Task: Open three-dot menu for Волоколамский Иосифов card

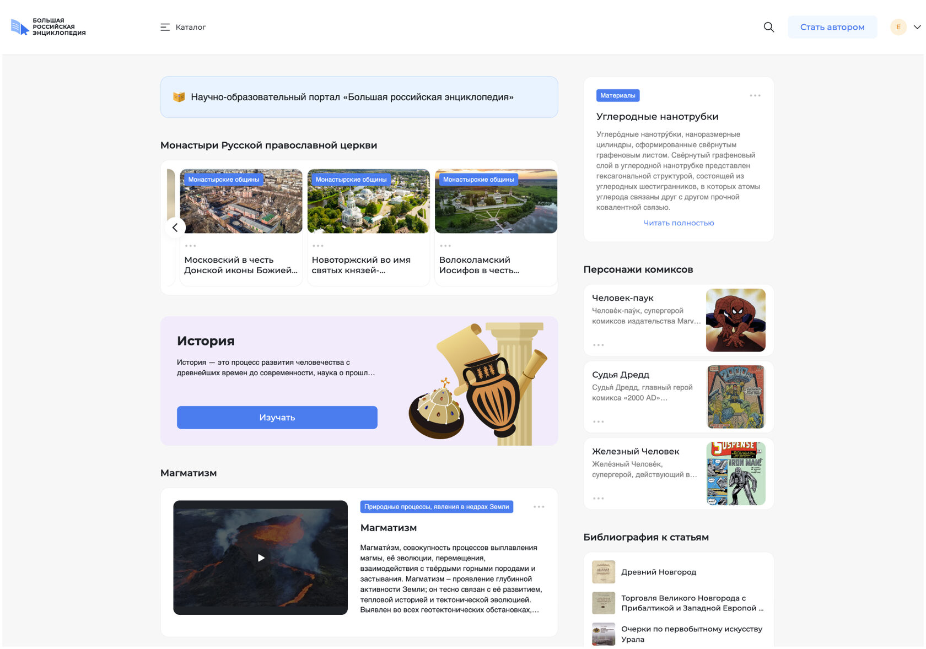Action: tap(445, 246)
